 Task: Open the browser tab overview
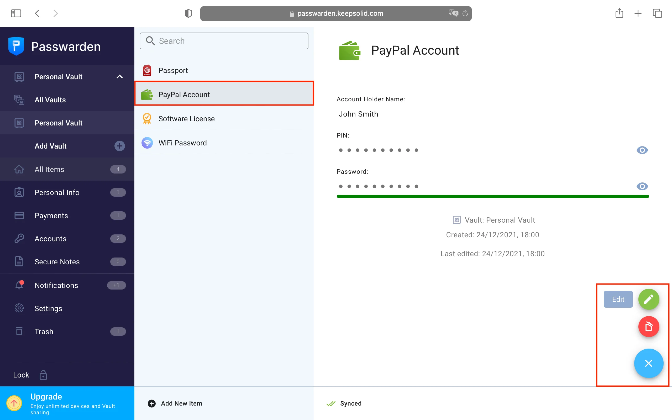[x=657, y=13]
